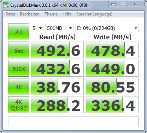This screenshot has height=133, width=147.
Task: Click the Seq read result 492.6
Action: click(57, 50)
